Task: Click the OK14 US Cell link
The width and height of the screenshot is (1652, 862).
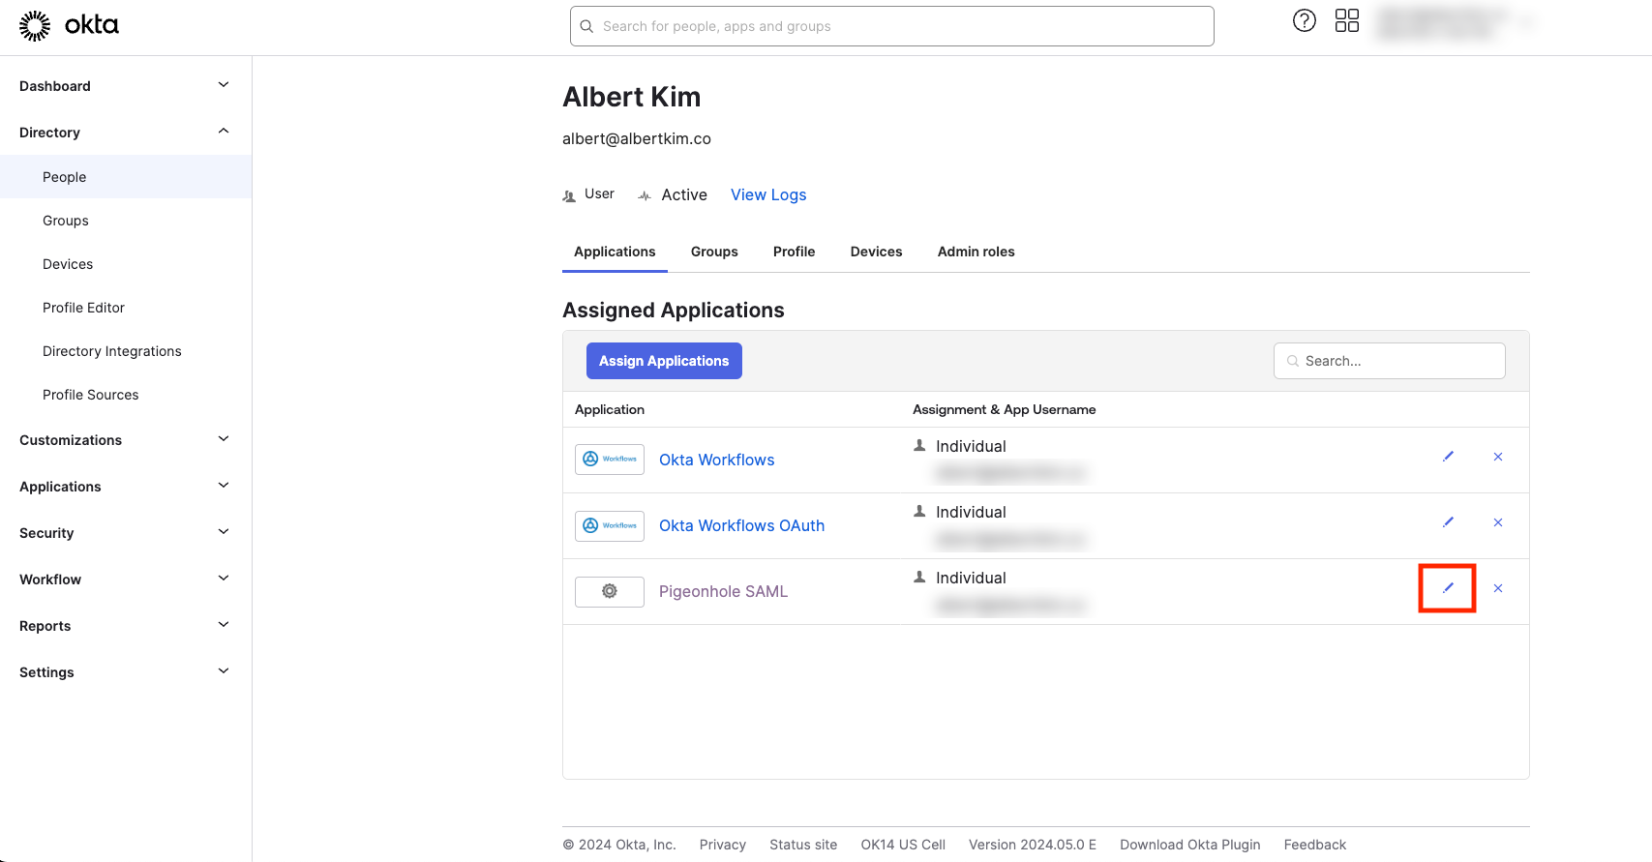Action: pos(903,845)
